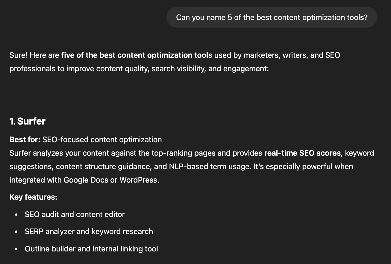
Task: Click the 'Key features:' label
Action: 33,197
